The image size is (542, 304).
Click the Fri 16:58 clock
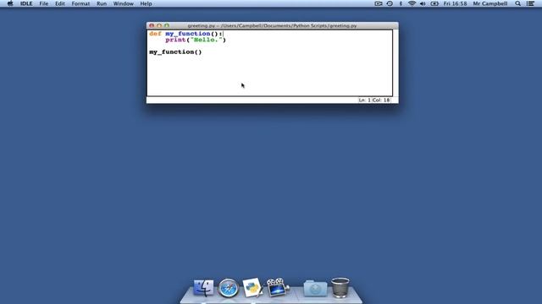tap(455, 3)
